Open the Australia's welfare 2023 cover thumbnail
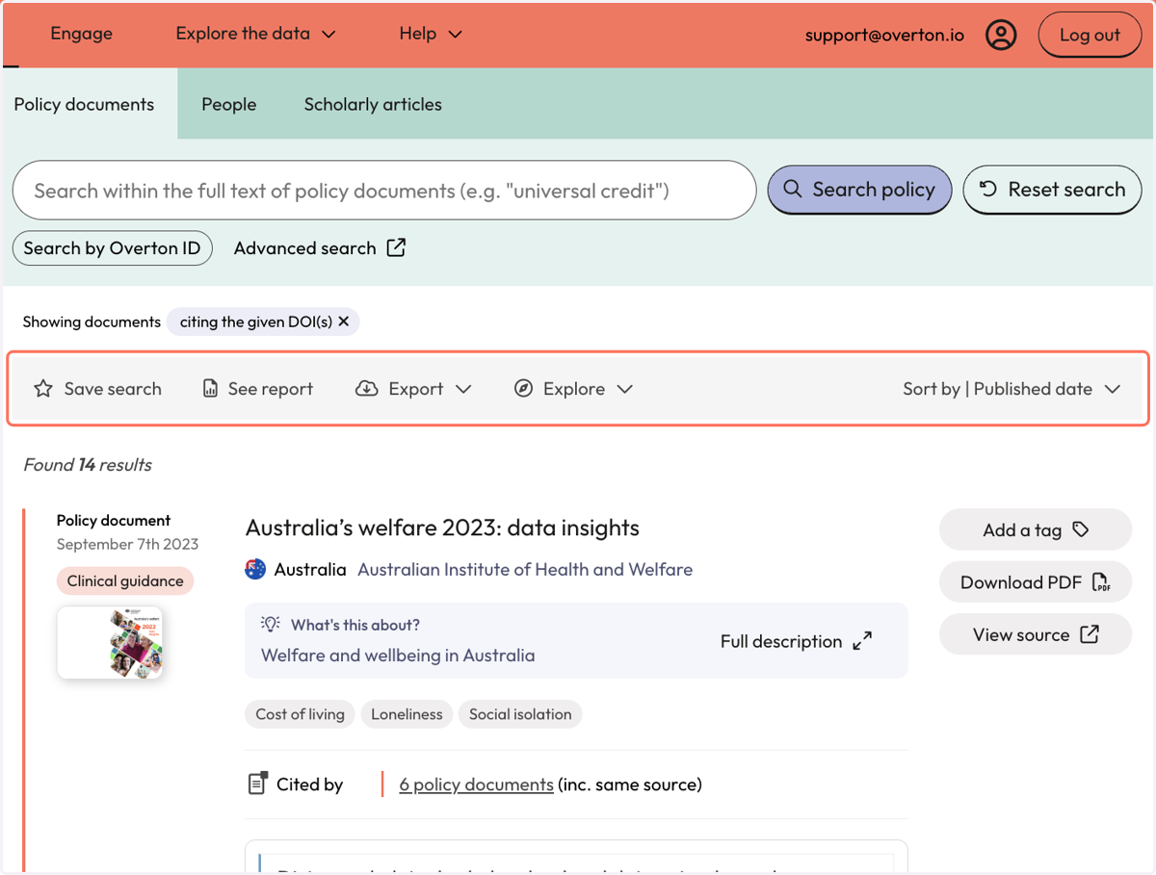The height and width of the screenshot is (875, 1156). pos(110,643)
